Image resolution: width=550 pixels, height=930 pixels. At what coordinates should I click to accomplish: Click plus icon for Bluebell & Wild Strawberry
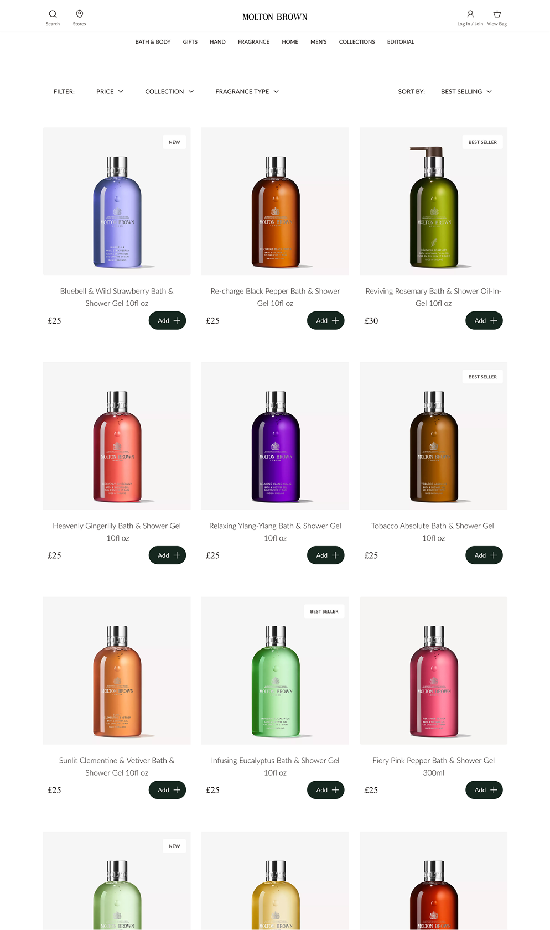(x=177, y=321)
